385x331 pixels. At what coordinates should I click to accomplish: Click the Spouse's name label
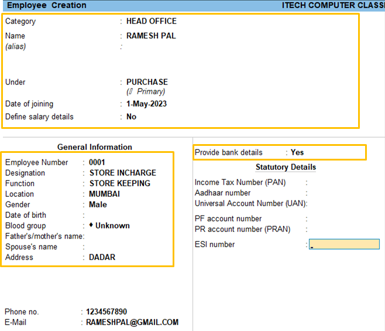[x=31, y=247]
